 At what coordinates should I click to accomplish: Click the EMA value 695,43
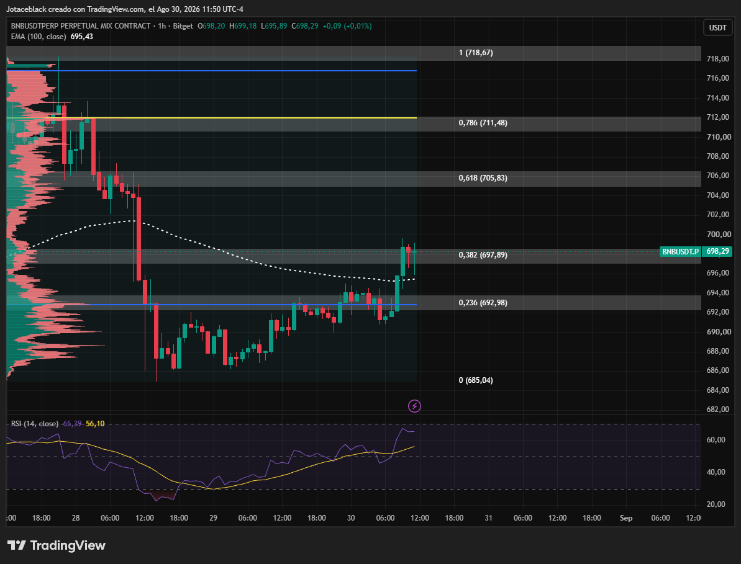click(x=82, y=37)
